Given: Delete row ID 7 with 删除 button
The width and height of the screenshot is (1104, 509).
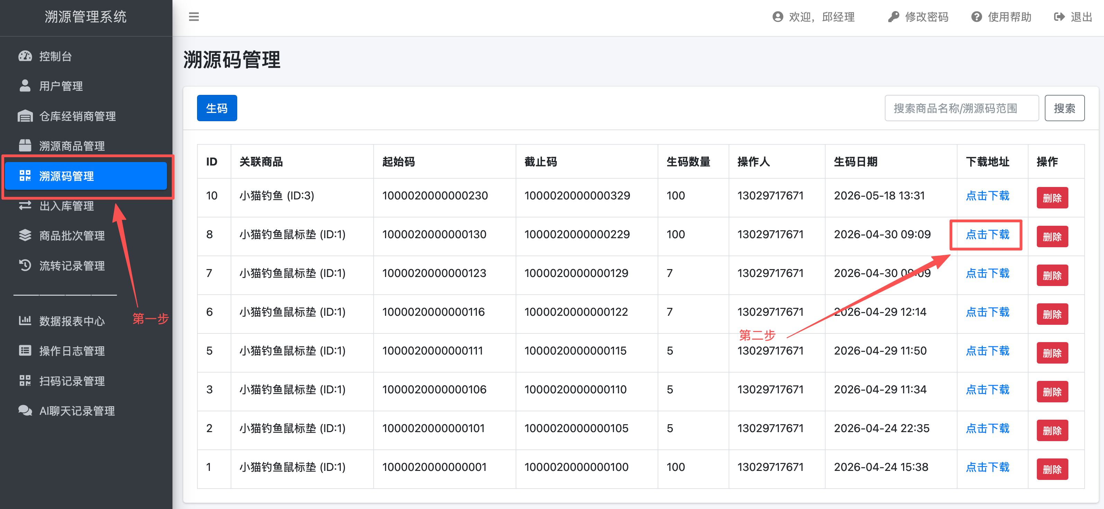Looking at the screenshot, I should point(1052,275).
